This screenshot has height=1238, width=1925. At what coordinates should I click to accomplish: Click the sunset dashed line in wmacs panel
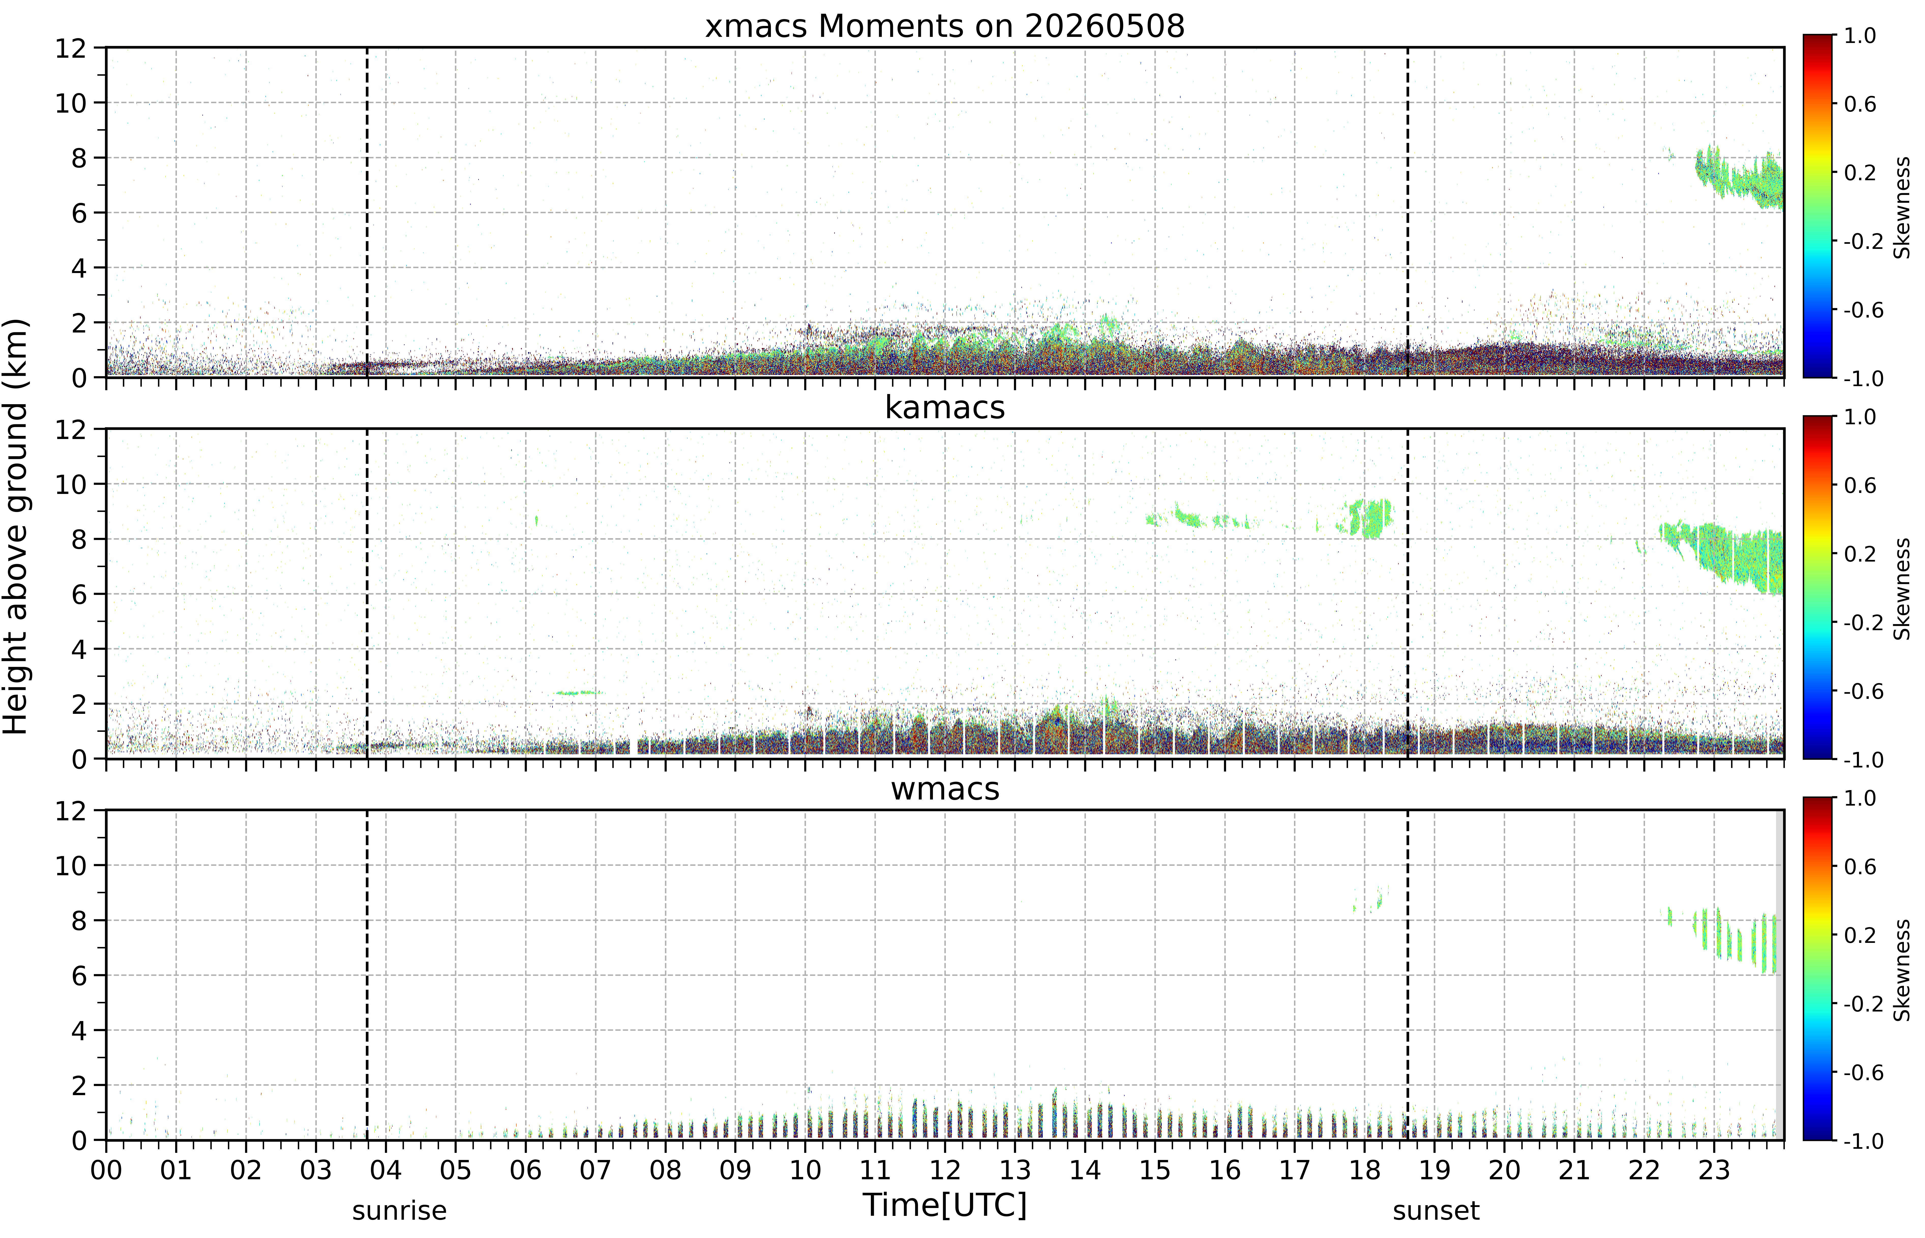(x=1408, y=975)
